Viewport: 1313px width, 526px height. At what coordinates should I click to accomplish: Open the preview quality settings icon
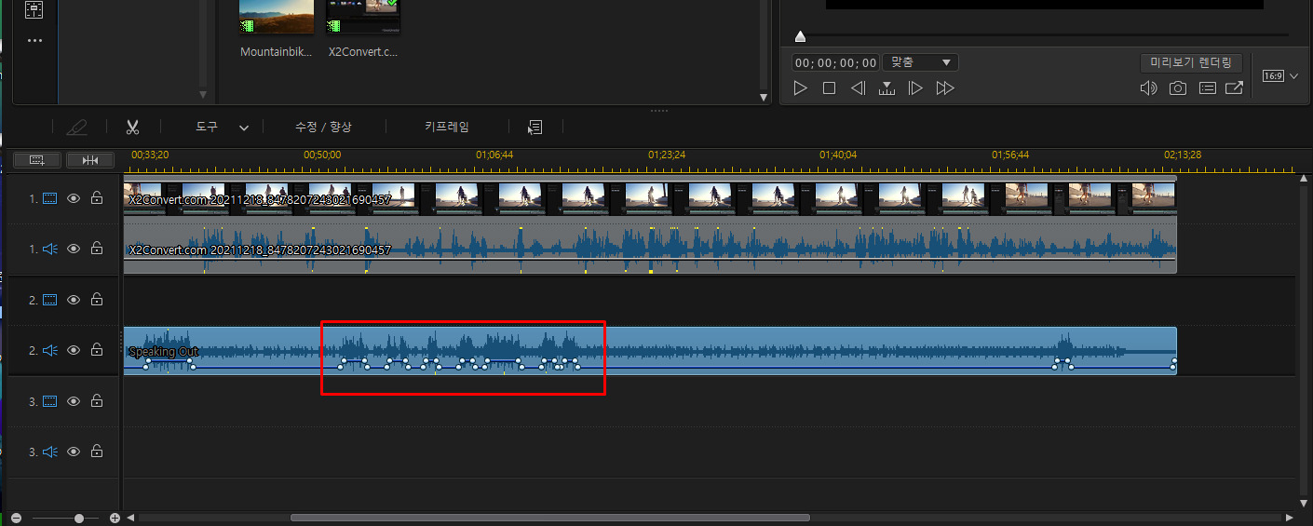(x=1208, y=88)
